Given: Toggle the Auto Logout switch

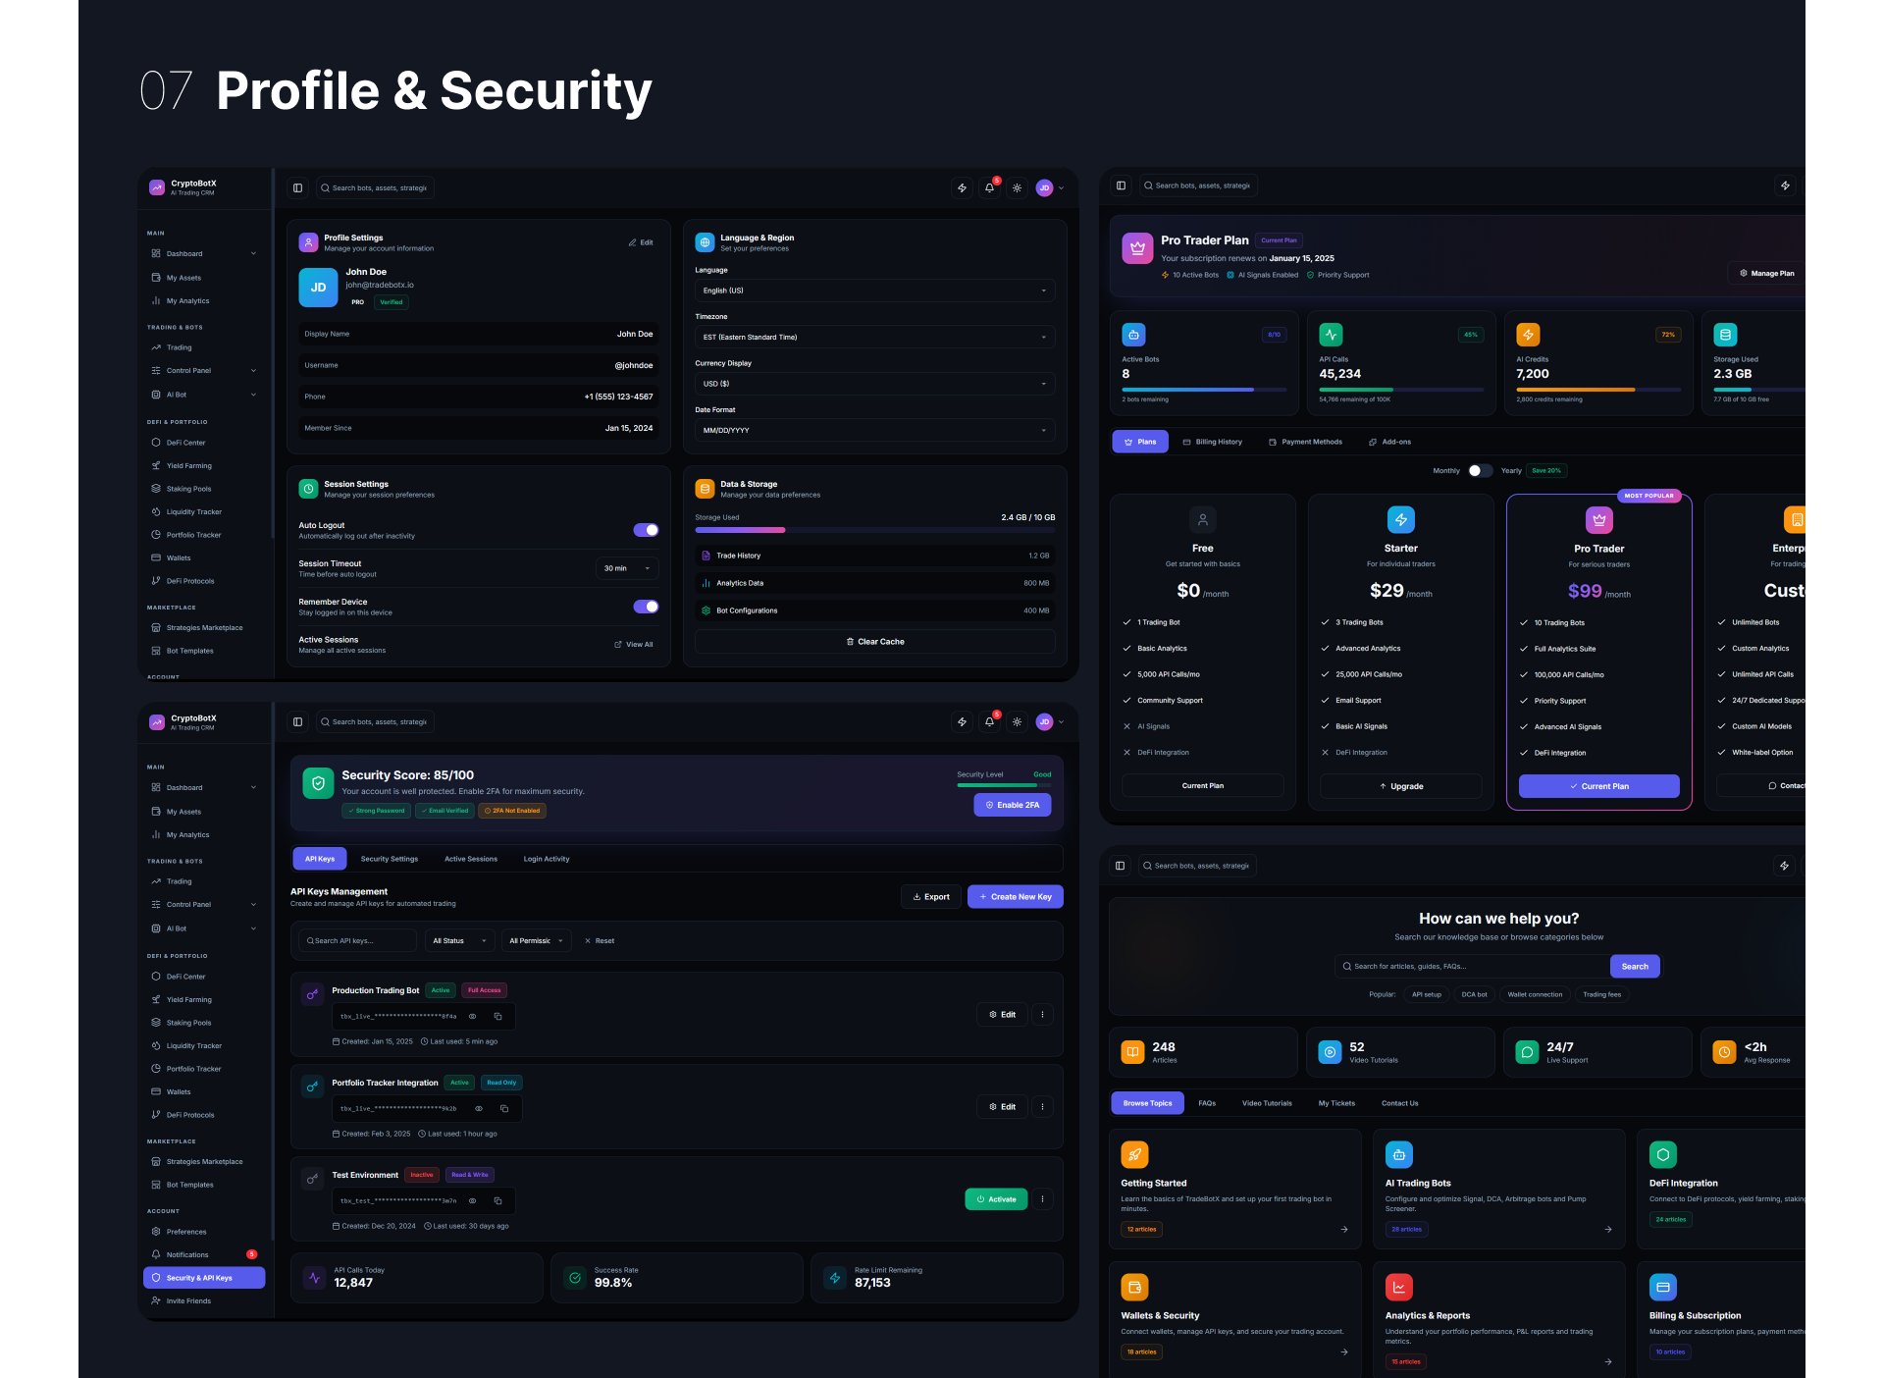Looking at the screenshot, I should [x=646, y=530].
